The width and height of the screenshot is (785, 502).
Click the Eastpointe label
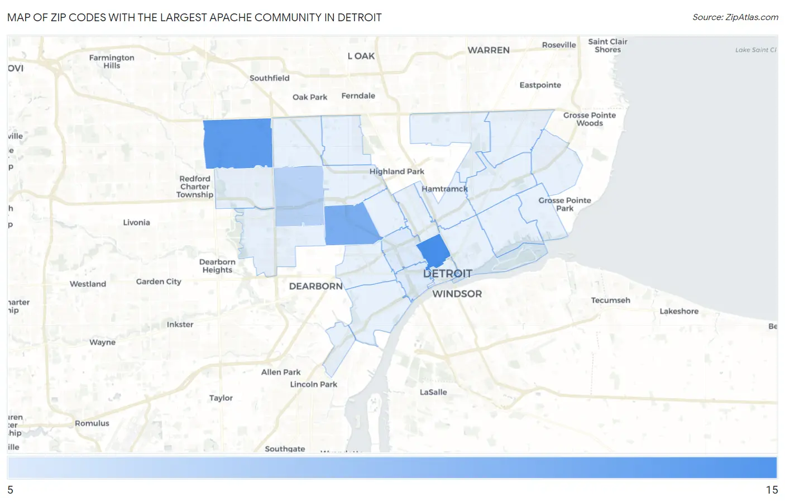[540, 85]
